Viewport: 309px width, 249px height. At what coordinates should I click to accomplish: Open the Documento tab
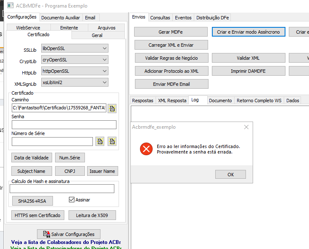[220, 101]
